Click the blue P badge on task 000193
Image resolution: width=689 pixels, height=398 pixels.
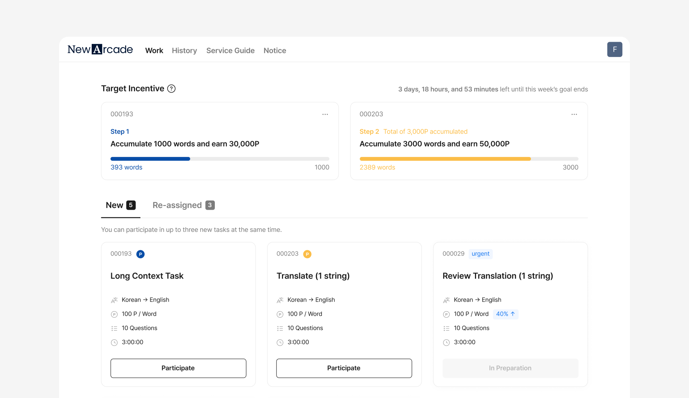140,254
